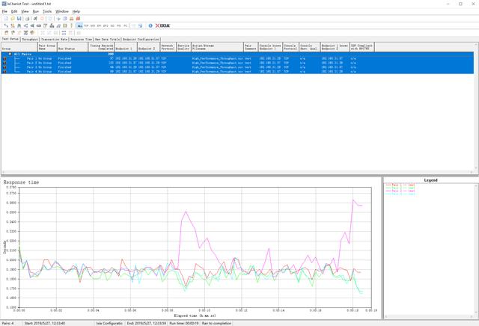Switch to the Transaction Rate tab
479x326 pixels.
pyautogui.click(x=55, y=39)
